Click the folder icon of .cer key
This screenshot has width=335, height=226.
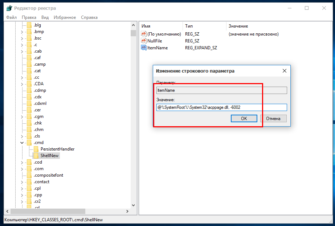click(29, 110)
